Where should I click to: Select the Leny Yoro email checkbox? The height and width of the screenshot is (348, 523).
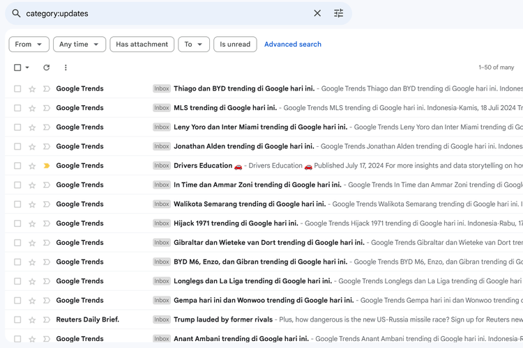pyautogui.click(x=17, y=127)
